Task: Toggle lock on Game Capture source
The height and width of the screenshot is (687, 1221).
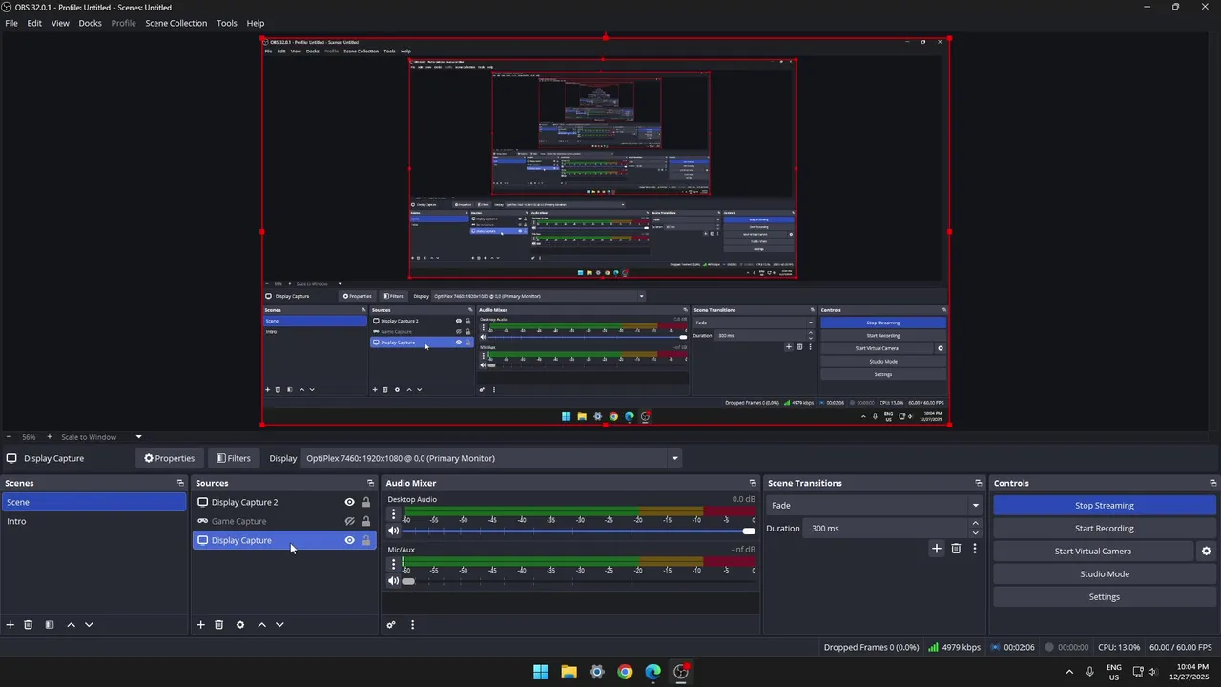Action: coord(365,521)
